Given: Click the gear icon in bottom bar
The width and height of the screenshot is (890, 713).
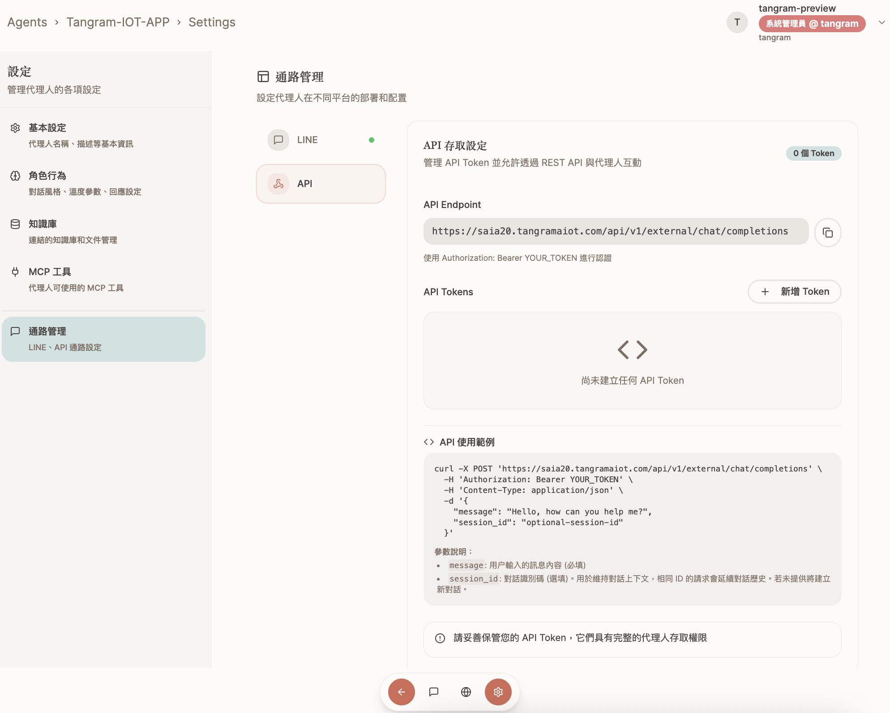Looking at the screenshot, I should [x=498, y=692].
